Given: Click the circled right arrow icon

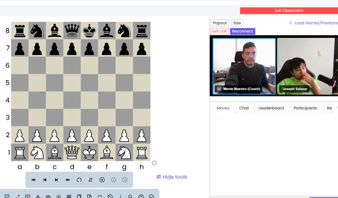Looking at the screenshot, I should [125, 180].
